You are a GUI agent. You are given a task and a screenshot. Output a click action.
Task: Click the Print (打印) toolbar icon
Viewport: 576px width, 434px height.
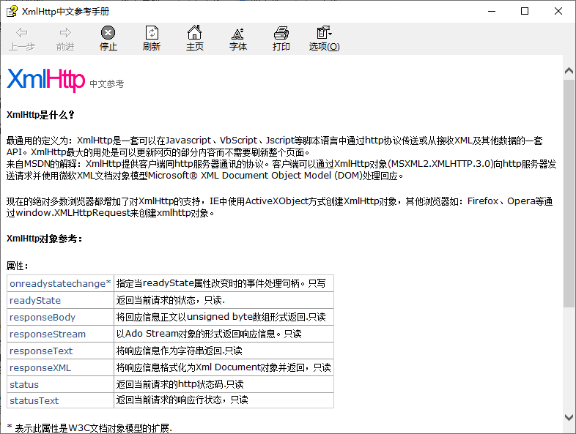(281, 34)
